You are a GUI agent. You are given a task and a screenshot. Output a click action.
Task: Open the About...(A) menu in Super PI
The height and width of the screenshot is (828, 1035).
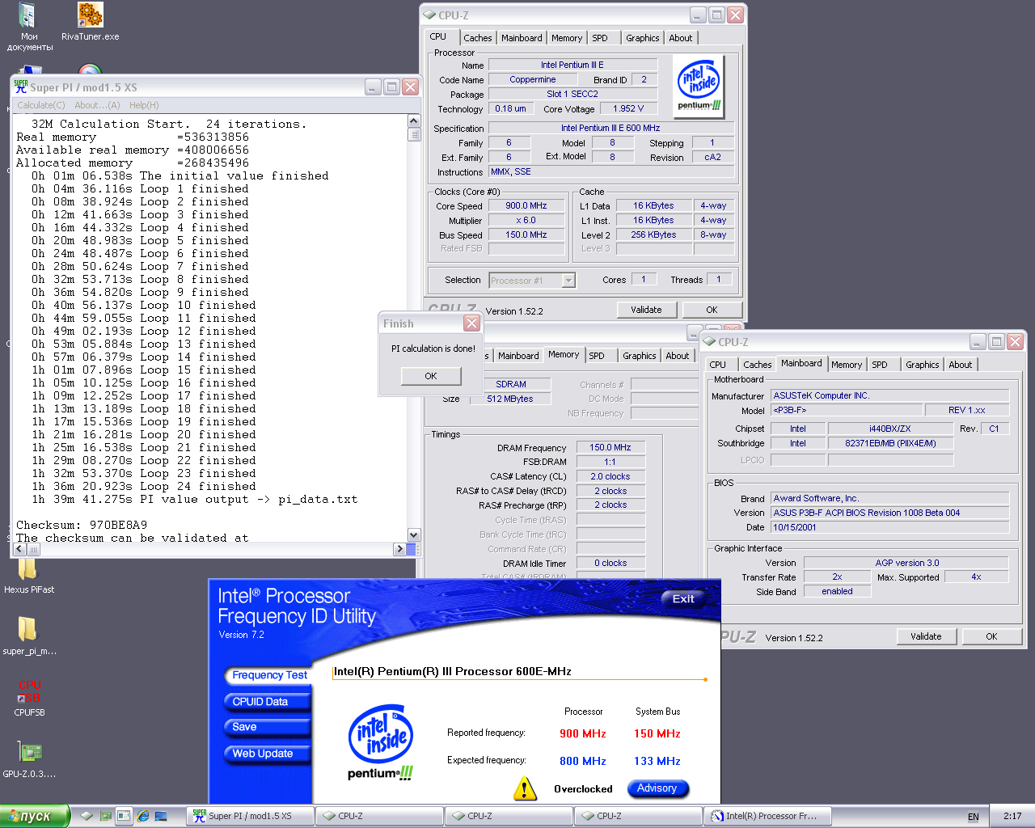(x=97, y=105)
